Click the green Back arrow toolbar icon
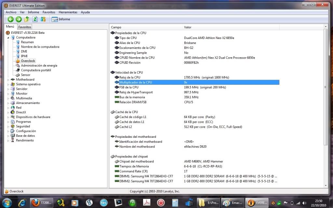Viewport: 333px width, 208px height. pos(11,19)
